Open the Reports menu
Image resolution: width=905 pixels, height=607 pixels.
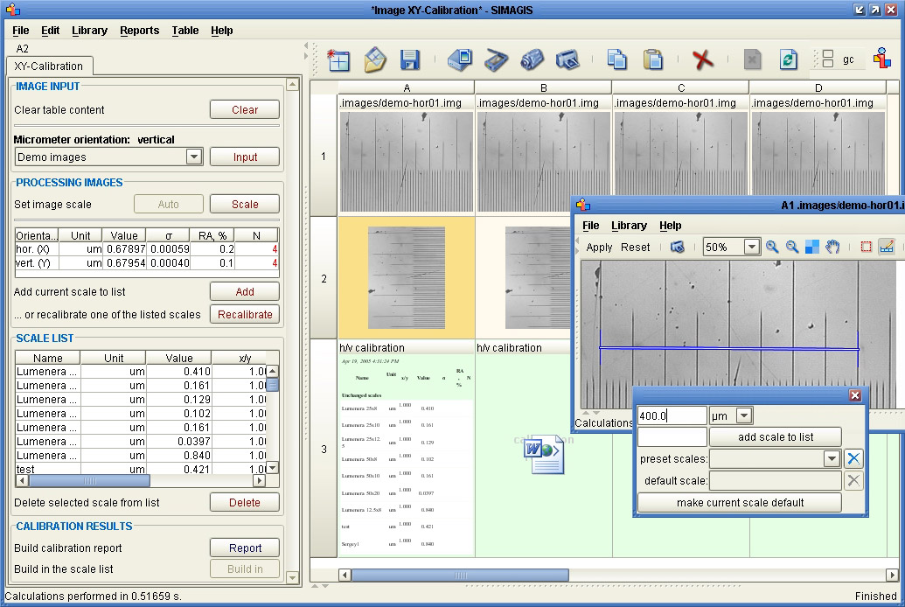[139, 30]
